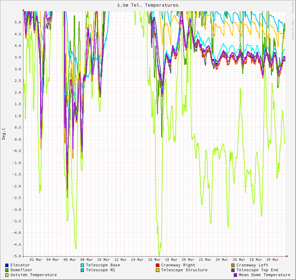
Task: Click the 02 Mar date axis label
Action: pyautogui.click(x=36, y=260)
